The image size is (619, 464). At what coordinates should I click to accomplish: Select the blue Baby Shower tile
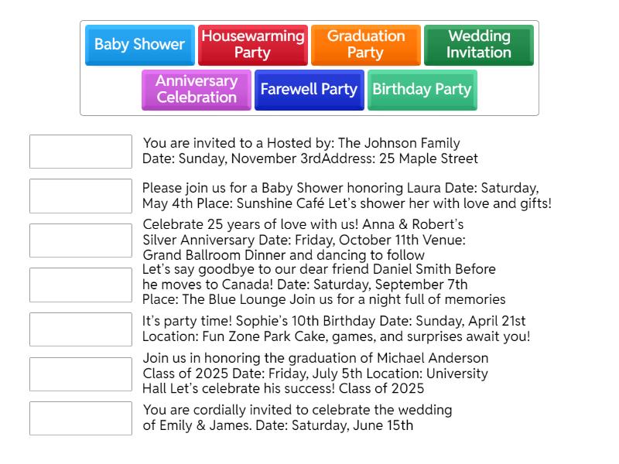[139, 45]
